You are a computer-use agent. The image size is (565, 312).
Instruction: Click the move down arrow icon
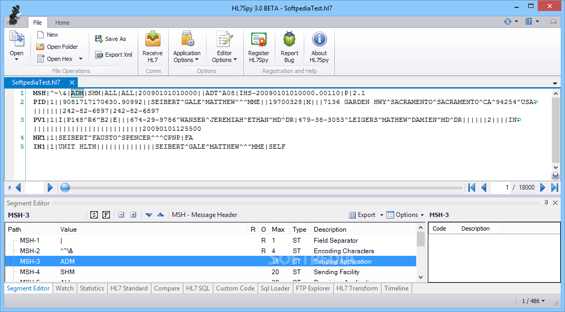(149, 215)
